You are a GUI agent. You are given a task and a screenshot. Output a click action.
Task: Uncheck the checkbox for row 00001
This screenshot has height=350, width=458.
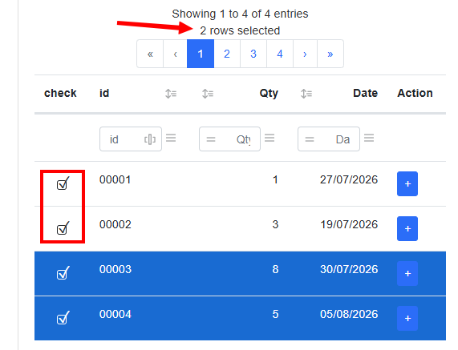[x=63, y=183]
